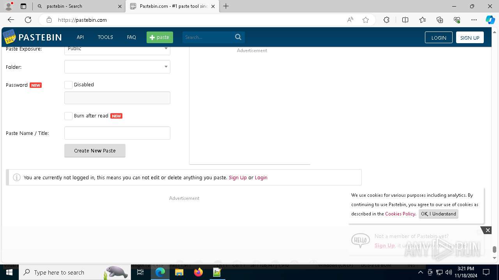Open Notepad++ from the taskbar

(x=217, y=272)
